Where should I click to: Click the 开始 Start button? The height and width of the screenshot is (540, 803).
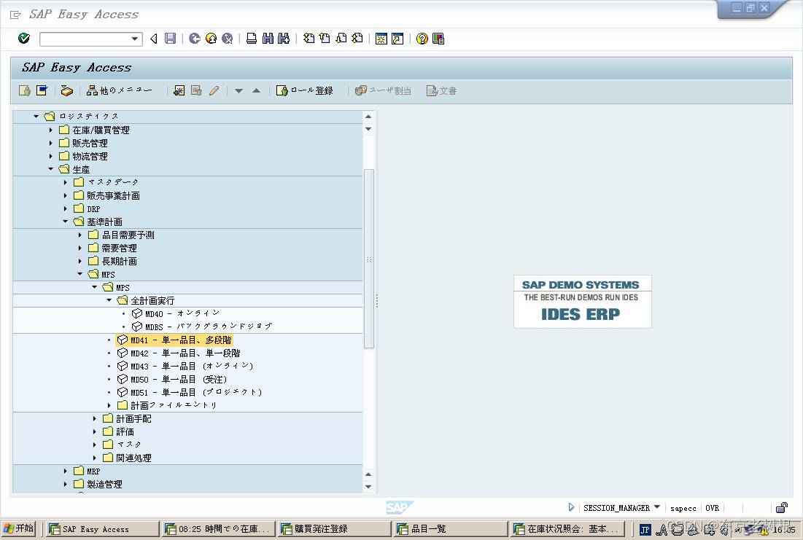[18, 528]
